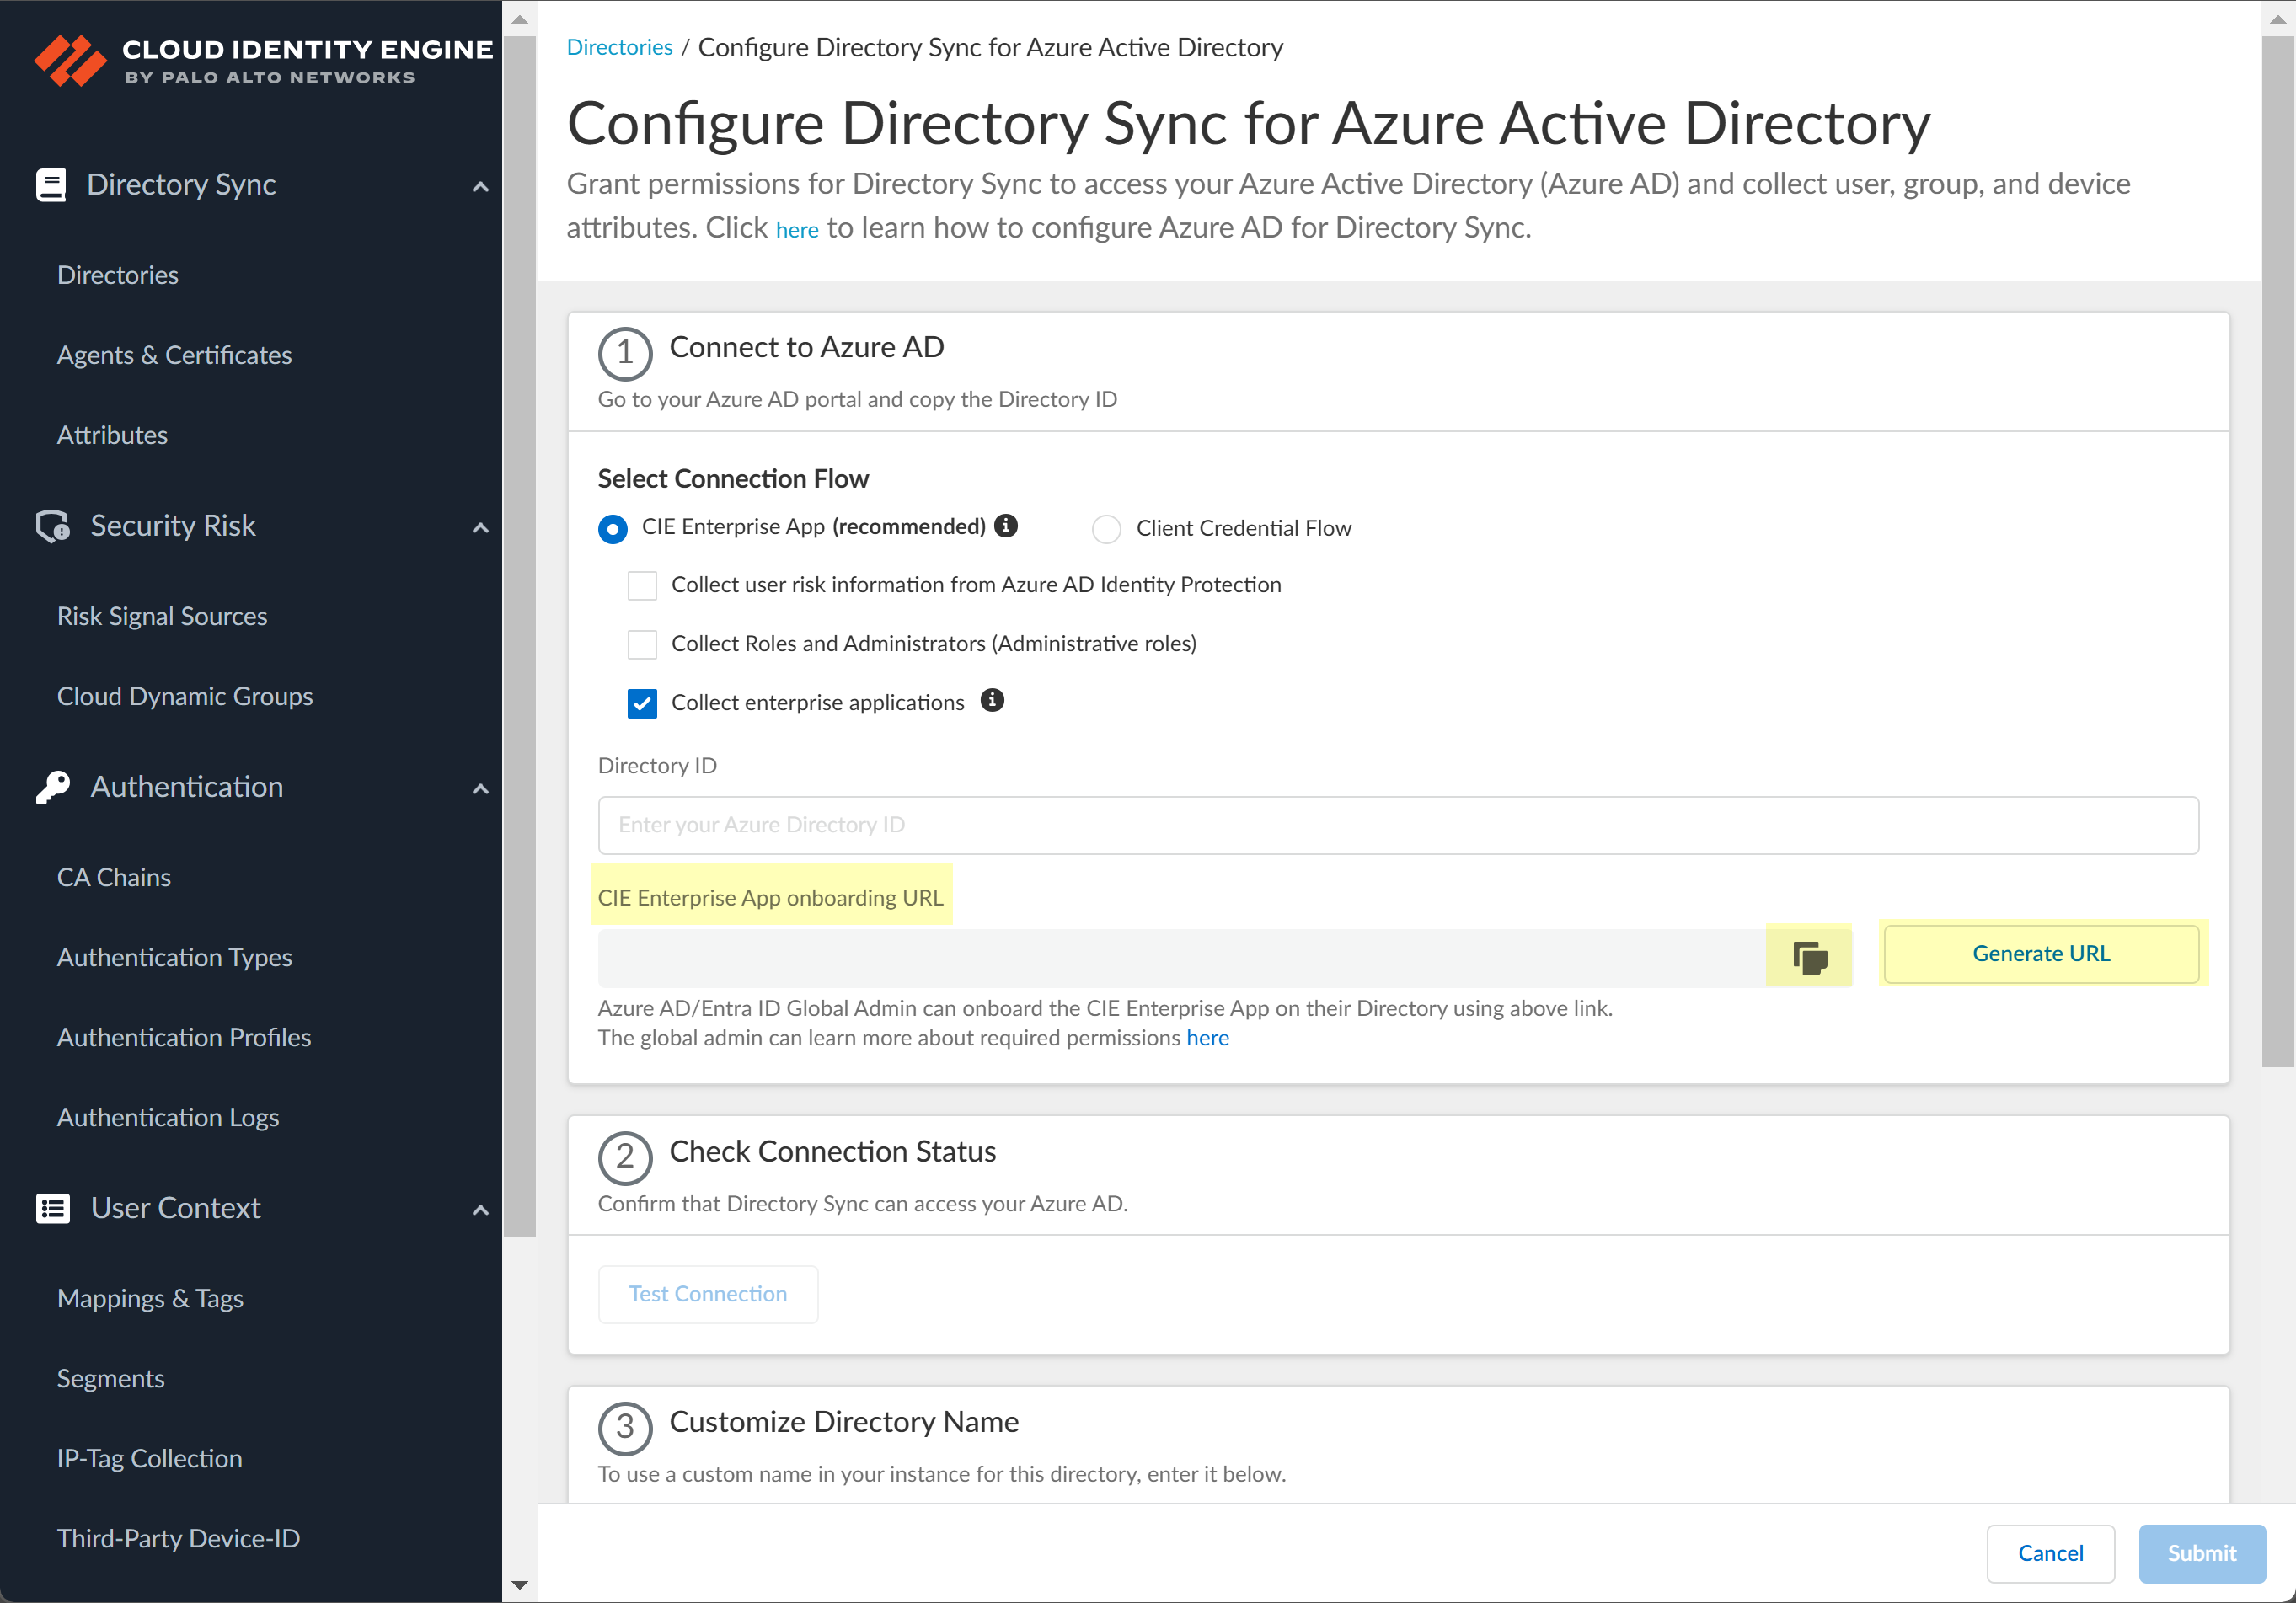Click the Cloud Identity Engine logo
Screen dimensions: 2296x1603
pyautogui.click(x=262, y=60)
